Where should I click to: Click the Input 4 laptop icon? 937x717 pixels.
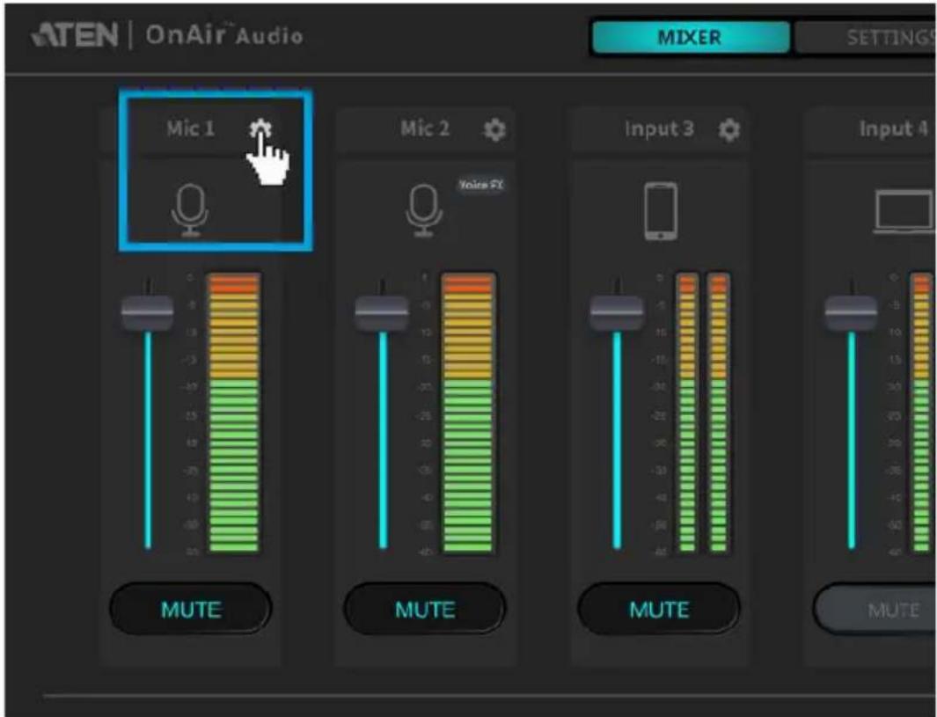point(904,211)
